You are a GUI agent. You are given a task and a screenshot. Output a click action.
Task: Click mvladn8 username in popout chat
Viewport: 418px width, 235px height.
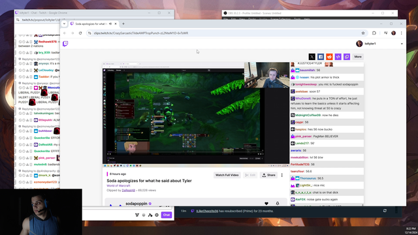[40, 164]
